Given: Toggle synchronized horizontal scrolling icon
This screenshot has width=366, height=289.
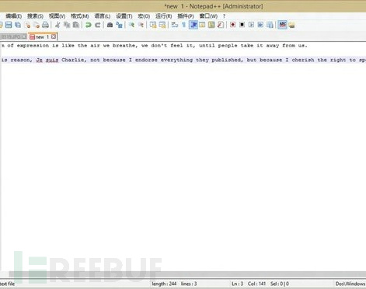Looking at the screenshot, I should point(162,25).
